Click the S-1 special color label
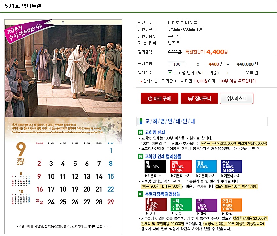Screen dimensions: 277x236 pos(151,213)
